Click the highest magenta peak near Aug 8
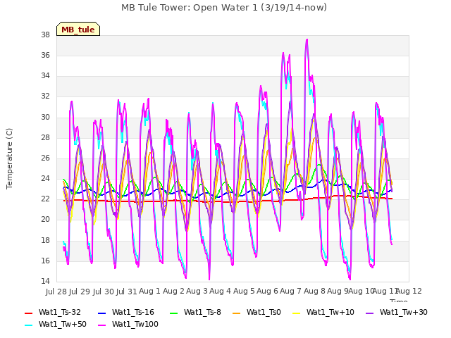 tap(307, 40)
